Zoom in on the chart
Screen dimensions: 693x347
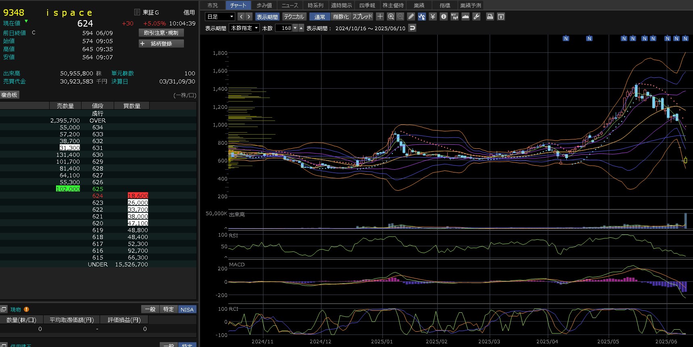pos(391,17)
